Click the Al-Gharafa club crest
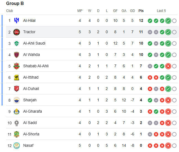Screen dimensions: 179x152 (17, 111)
